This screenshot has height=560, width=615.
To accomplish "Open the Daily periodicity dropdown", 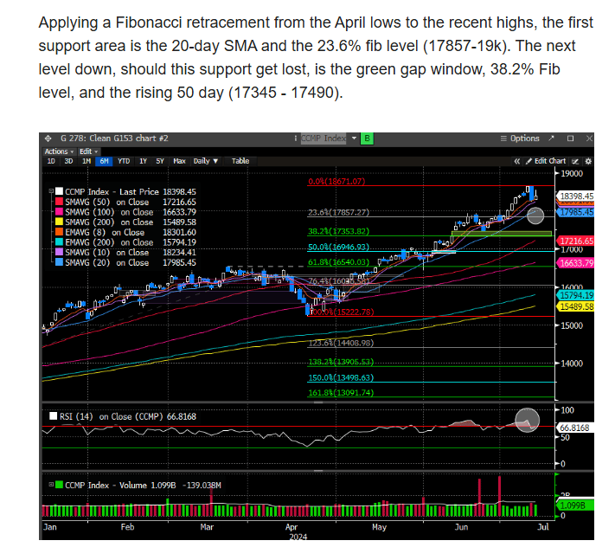I will point(206,161).
